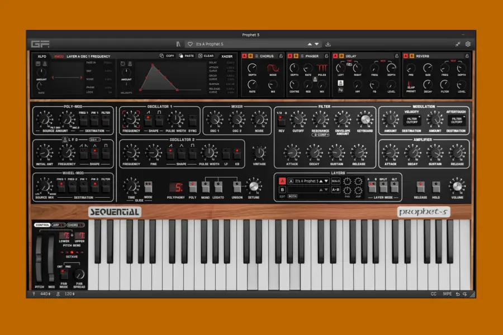Lock the Phaser effect with padlock icon

pyautogui.click(x=326, y=56)
